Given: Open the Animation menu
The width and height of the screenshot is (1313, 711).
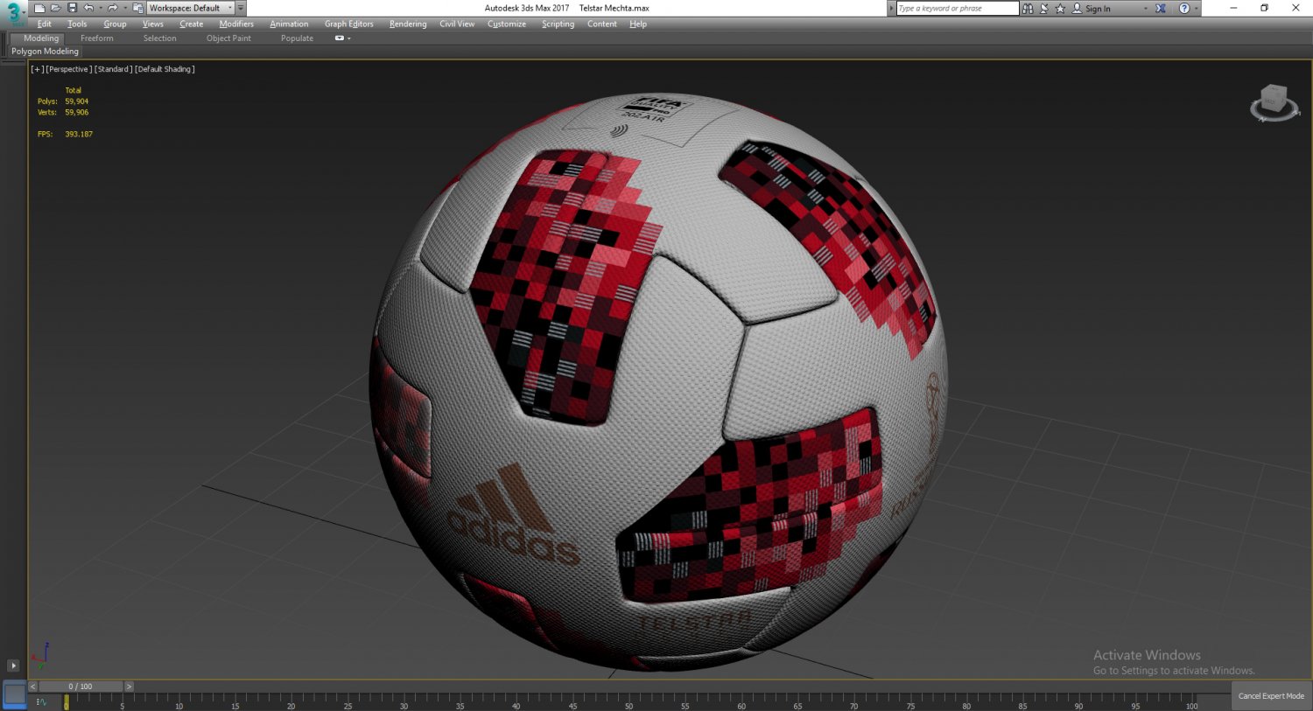Looking at the screenshot, I should [289, 24].
